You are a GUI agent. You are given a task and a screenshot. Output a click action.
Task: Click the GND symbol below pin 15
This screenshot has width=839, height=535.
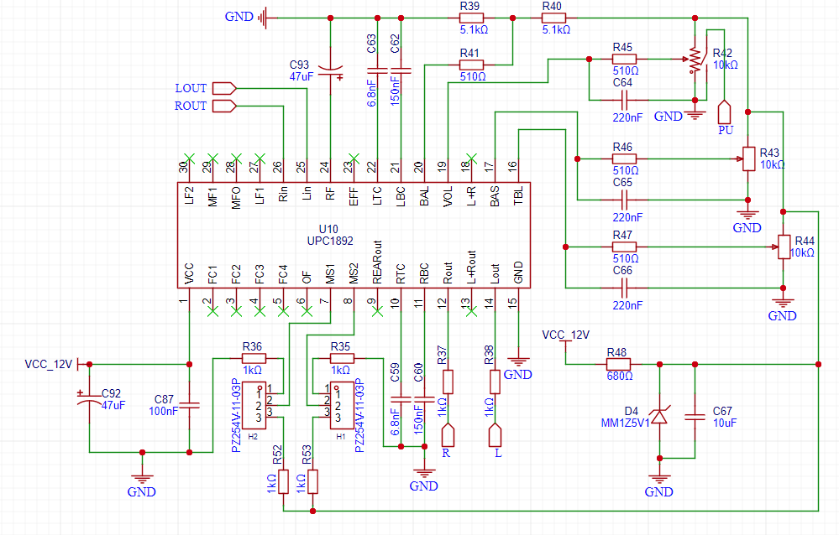tap(518, 363)
